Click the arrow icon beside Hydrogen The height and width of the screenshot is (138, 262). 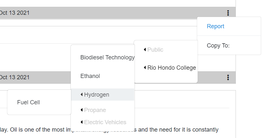coord(82,95)
